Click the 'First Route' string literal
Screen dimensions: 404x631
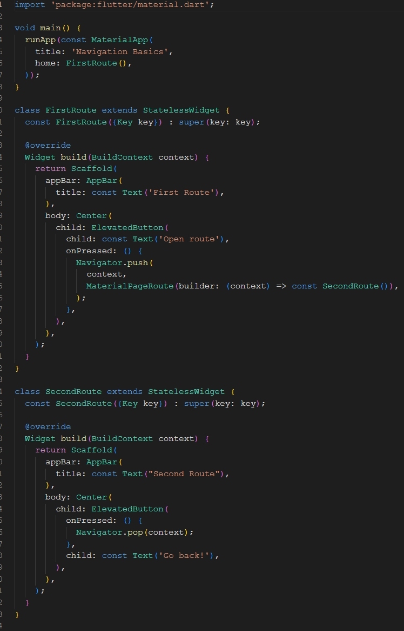coord(181,192)
